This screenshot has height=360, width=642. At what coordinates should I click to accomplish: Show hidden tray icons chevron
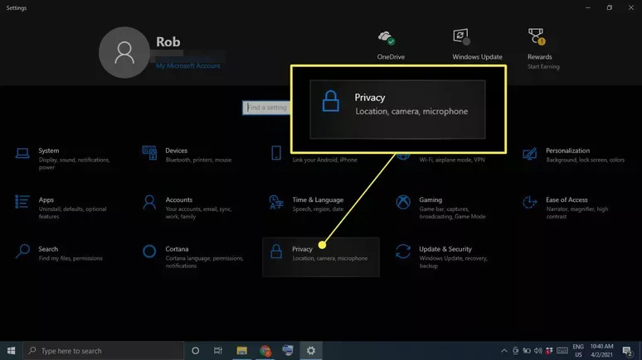click(504, 351)
